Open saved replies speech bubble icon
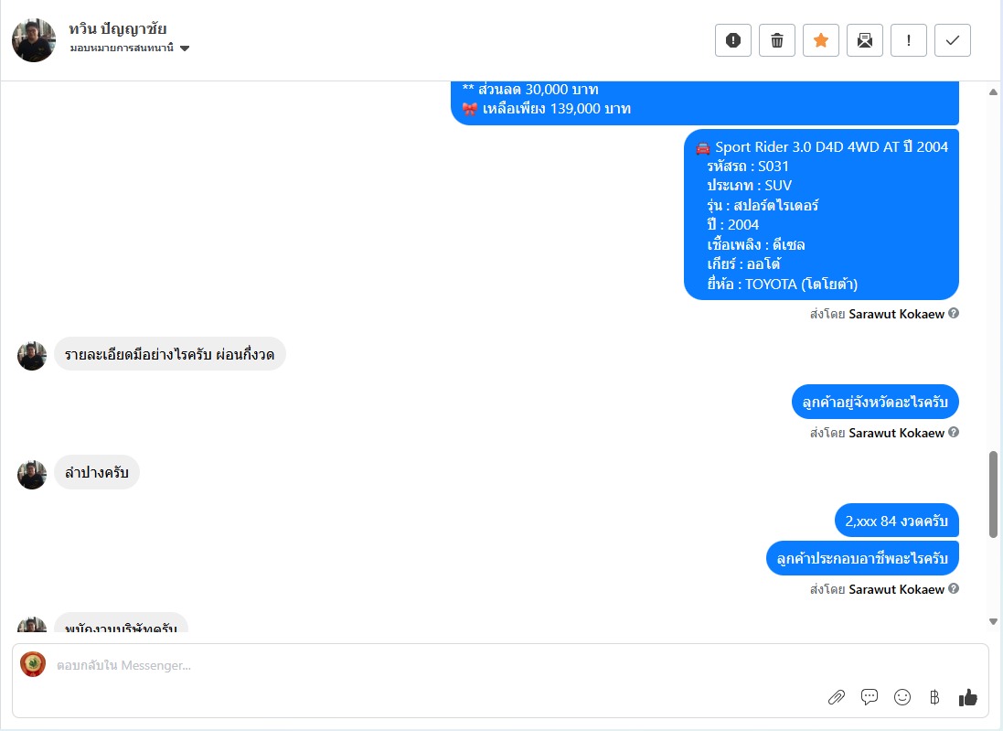The image size is (1003, 731). pyautogui.click(x=870, y=697)
